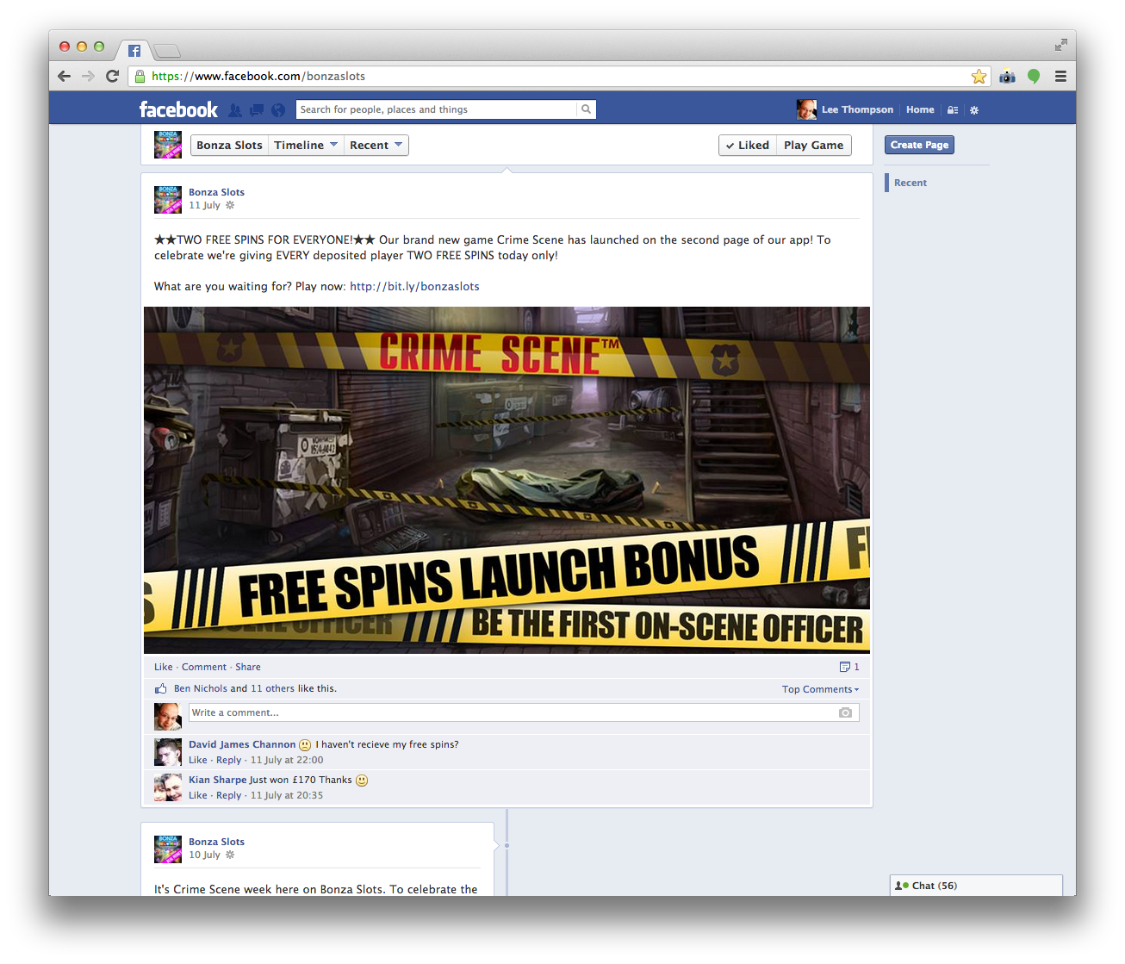Click the thumbs-up like icon

coord(160,688)
